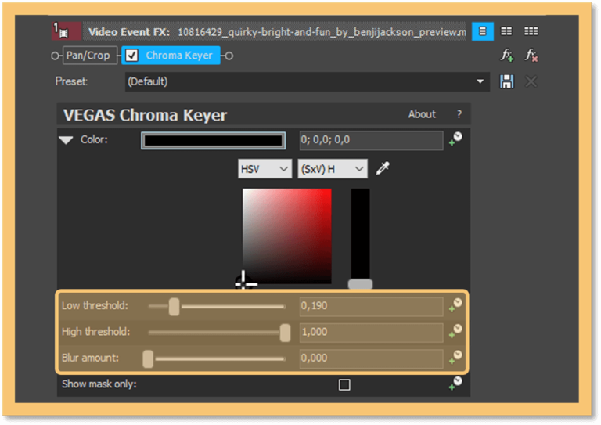Image resolution: width=601 pixels, height=425 pixels.
Task: Open the About link
Action: (x=422, y=114)
